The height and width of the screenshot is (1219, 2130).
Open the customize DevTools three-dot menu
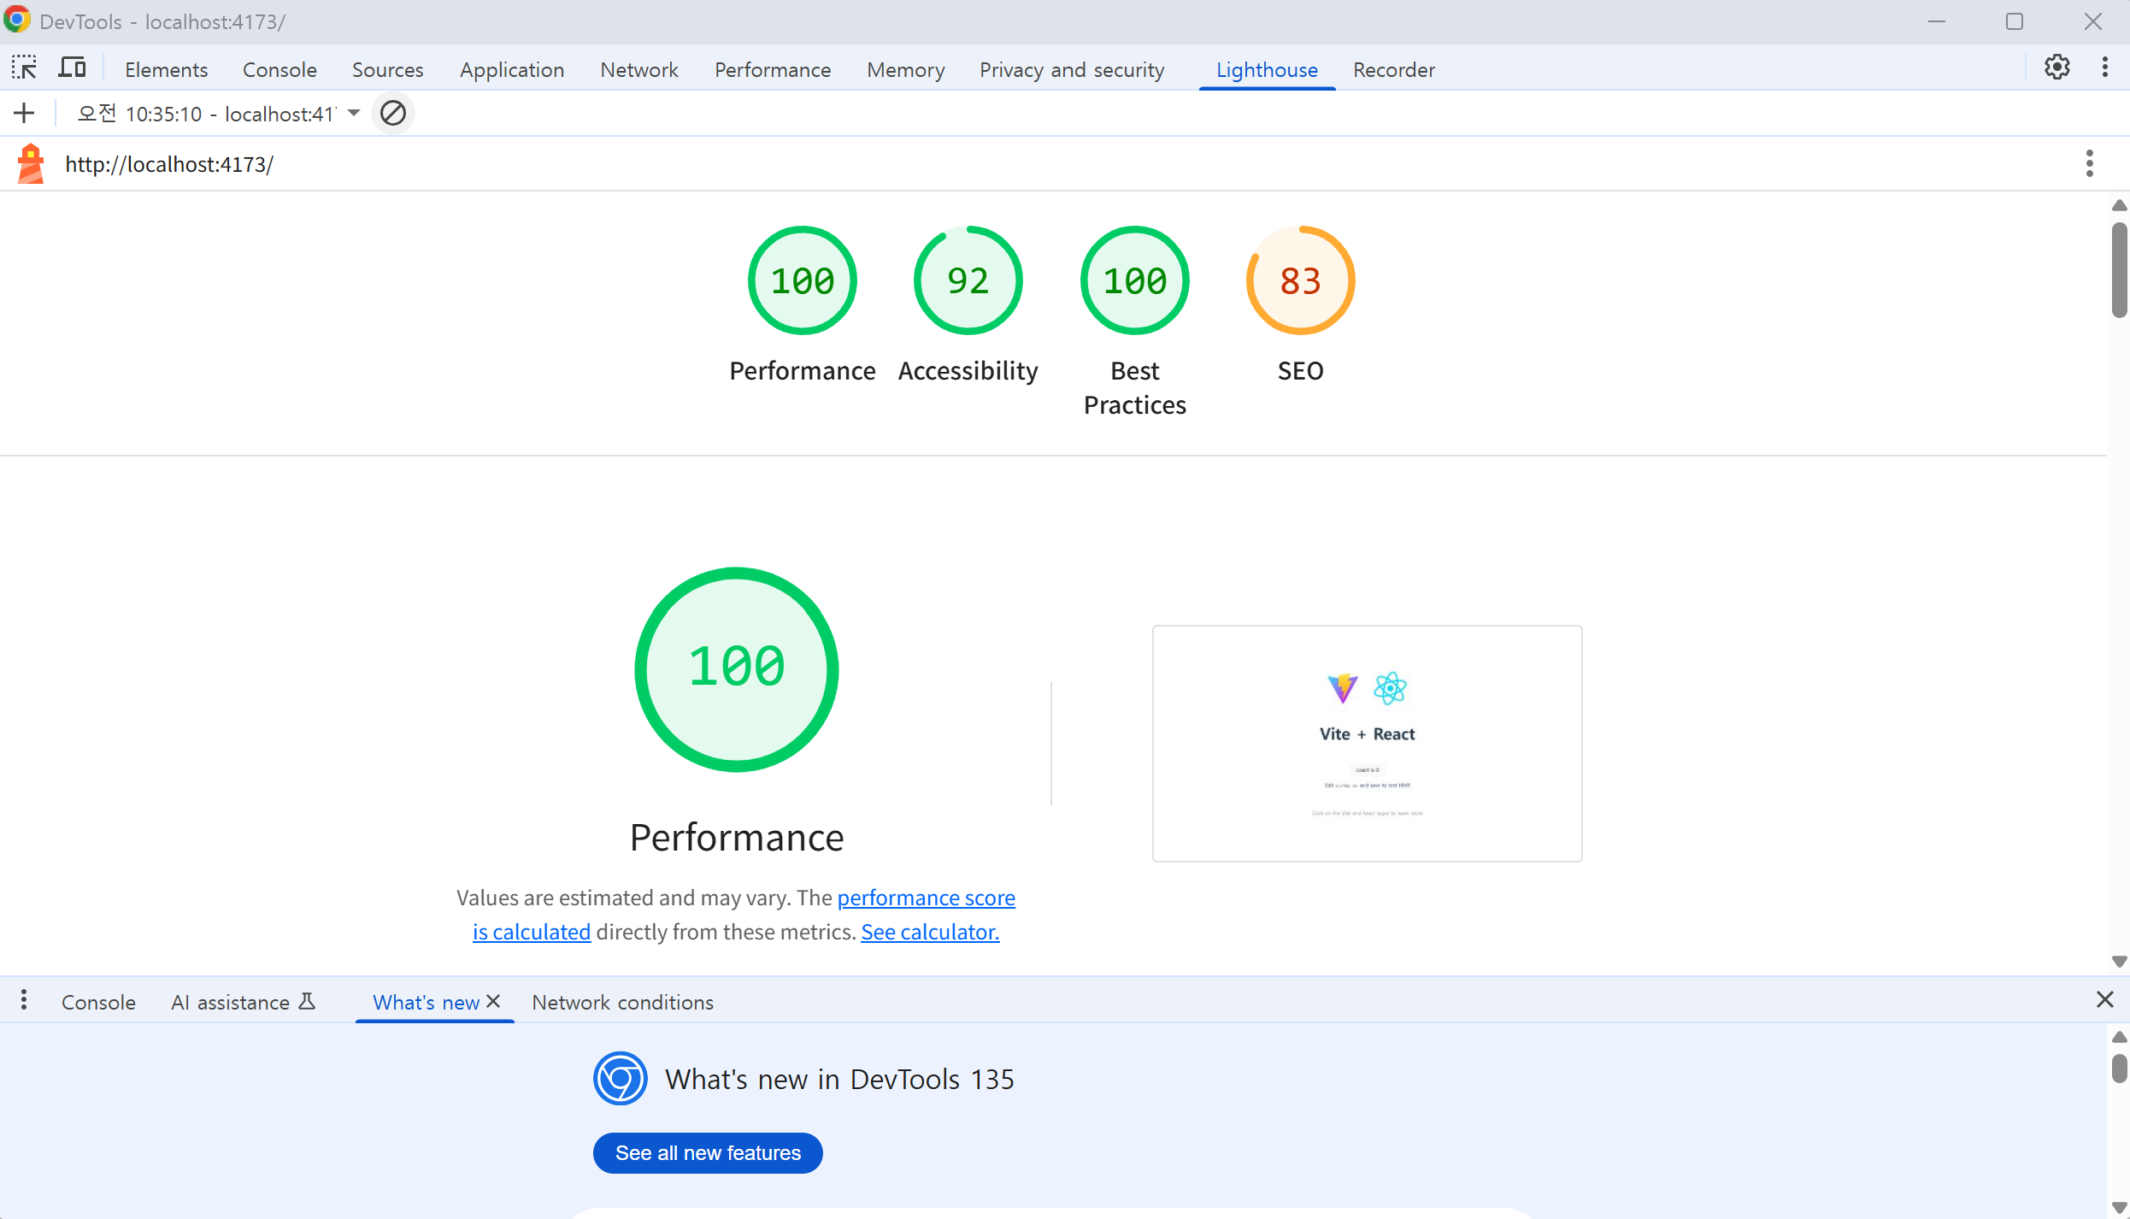[x=2104, y=68]
